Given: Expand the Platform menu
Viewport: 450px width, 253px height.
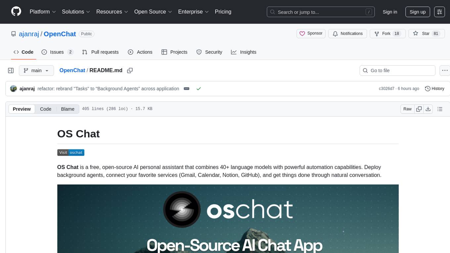Looking at the screenshot, I should coord(43,12).
